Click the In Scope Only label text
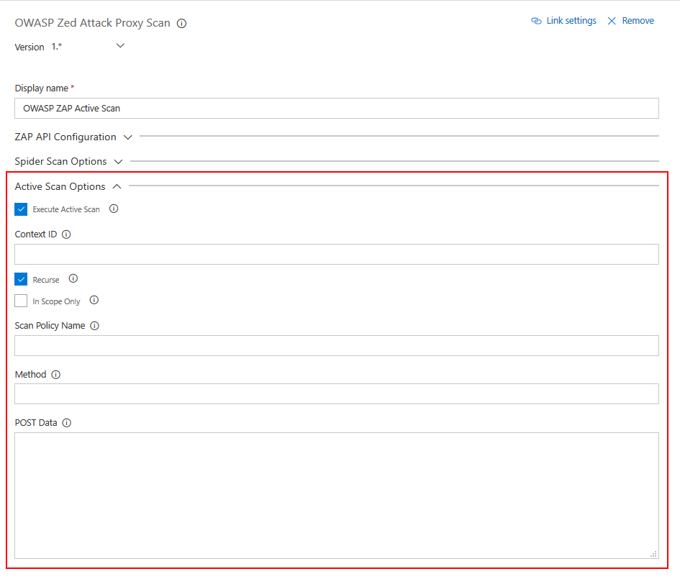The height and width of the screenshot is (579, 680). 56,301
